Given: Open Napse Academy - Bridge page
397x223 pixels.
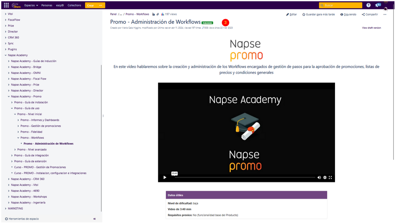Looking at the screenshot, I should [x=26, y=67].
